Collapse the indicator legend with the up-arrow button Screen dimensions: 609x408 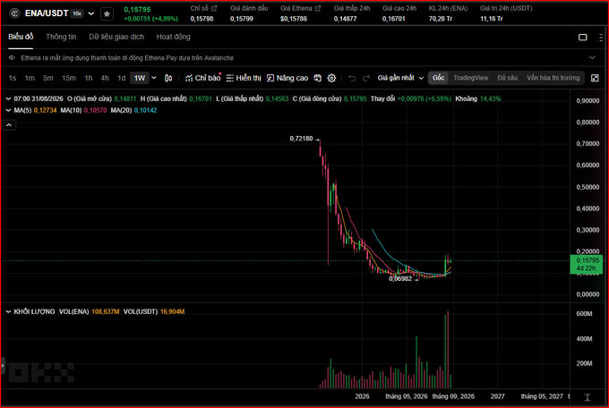point(9,125)
